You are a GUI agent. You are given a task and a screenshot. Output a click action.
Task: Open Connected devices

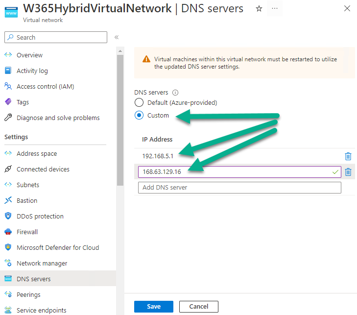43,169
